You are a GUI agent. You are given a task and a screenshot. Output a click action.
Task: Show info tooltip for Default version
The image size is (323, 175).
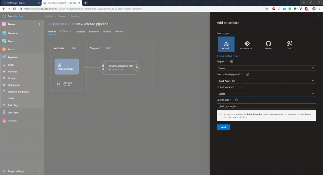pos(240,87)
